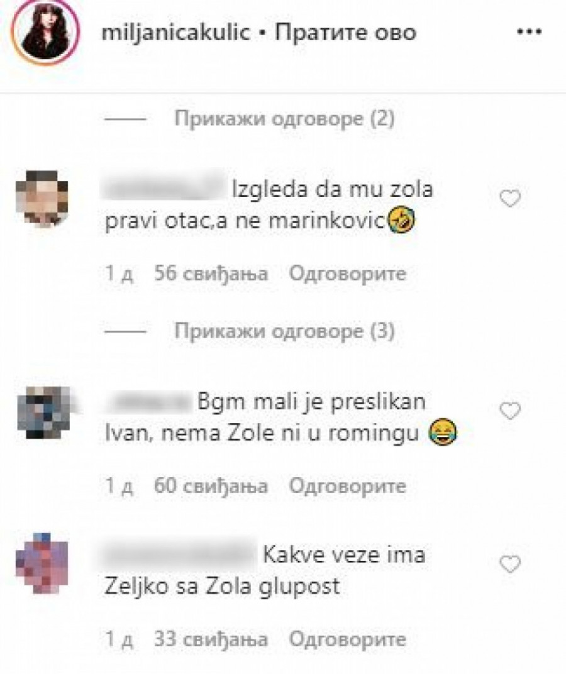Viewport: 566px width, 674px height.
Task: View the 56 свиђања likes list
Action: click(211, 273)
